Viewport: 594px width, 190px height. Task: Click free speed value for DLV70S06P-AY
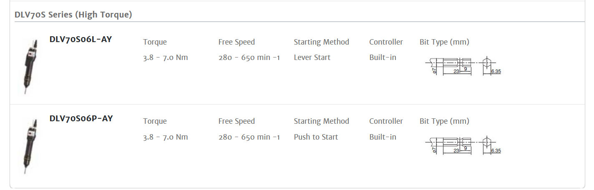pyautogui.click(x=249, y=137)
